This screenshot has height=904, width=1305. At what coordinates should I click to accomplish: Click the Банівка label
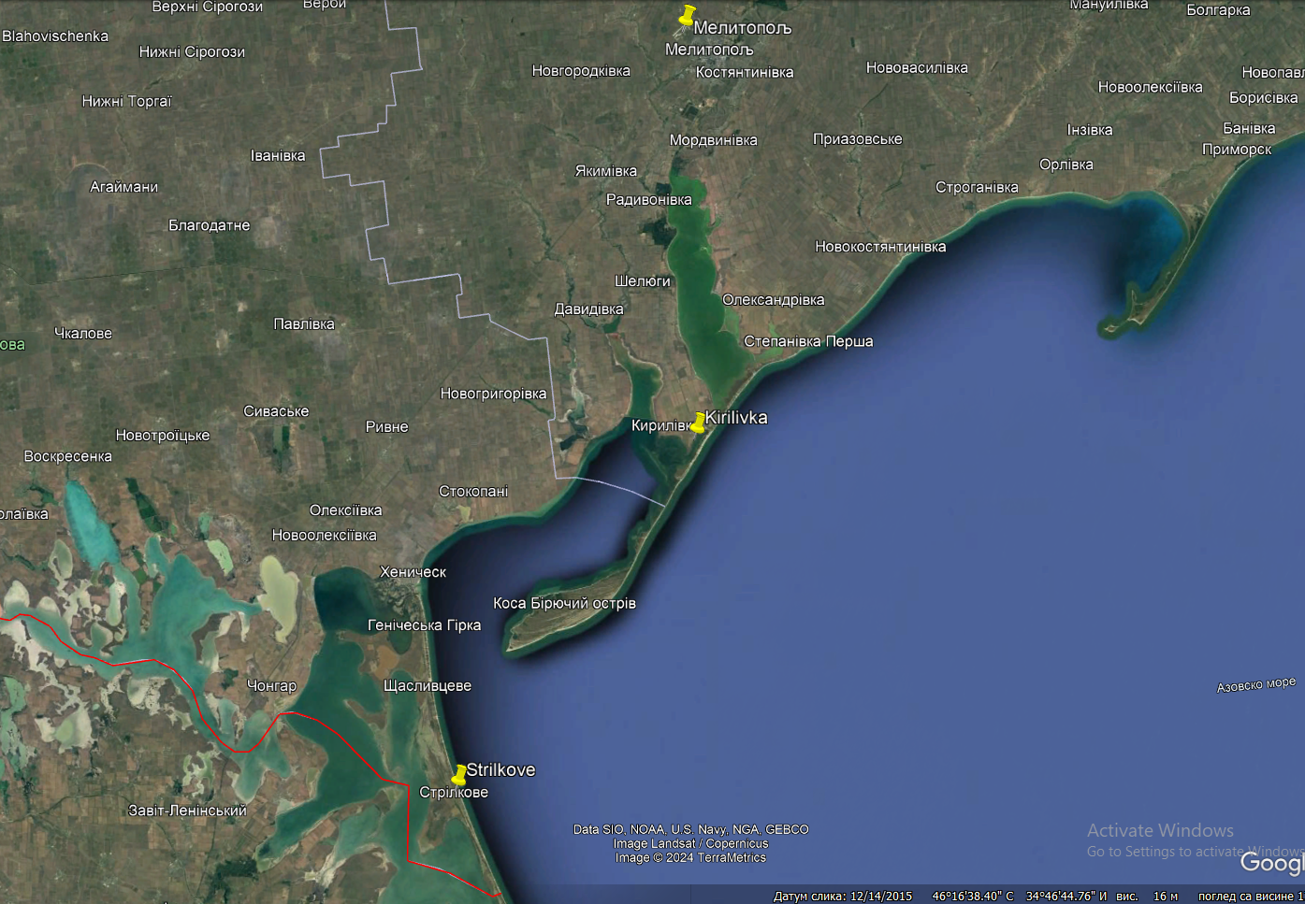tap(1249, 128)
